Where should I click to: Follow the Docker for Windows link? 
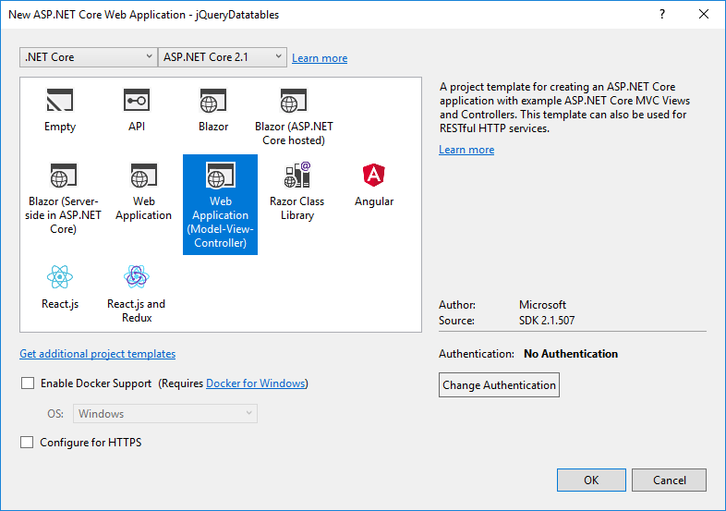[256, 383]
